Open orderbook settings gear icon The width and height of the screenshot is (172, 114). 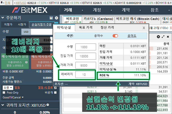point(158,37)
